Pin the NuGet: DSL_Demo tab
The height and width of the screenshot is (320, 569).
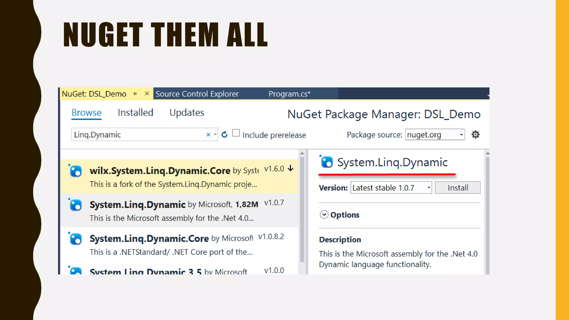pos(135,94)
